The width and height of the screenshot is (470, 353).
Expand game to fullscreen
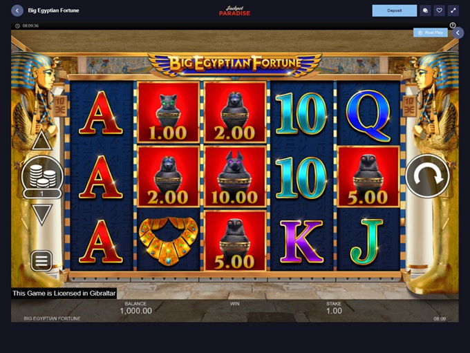pos(453,10)
